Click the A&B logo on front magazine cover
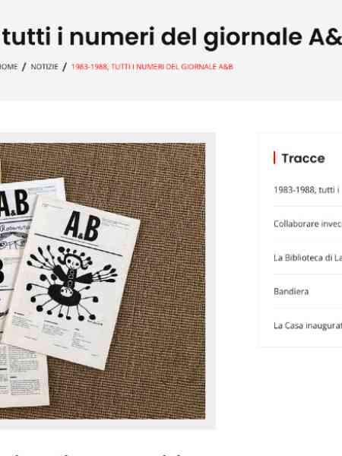This screenshot has height=456, width=342. coord(82,226)
